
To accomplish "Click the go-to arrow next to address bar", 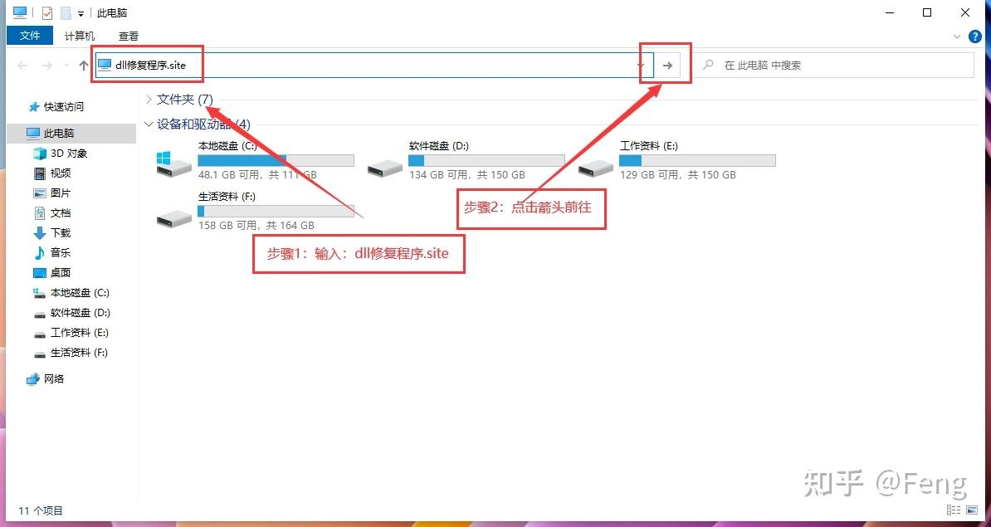I will (666, 65).
